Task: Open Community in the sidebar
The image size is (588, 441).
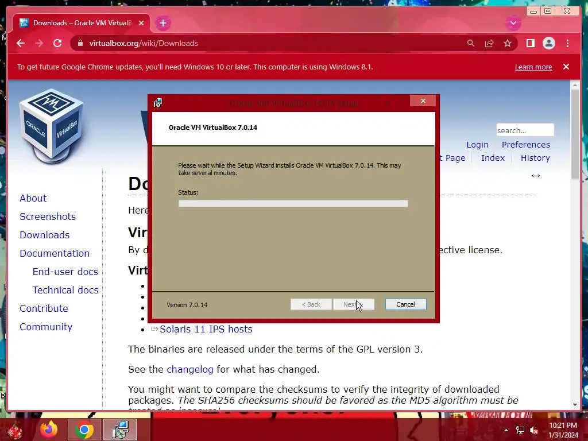Action: (46, 327)
